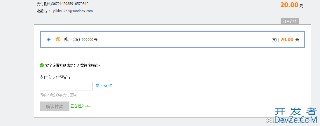Screen dimensions: 320x126
Task: Click the payee email yllkbs3252@sandbox.com
Action: pos(73,11)
